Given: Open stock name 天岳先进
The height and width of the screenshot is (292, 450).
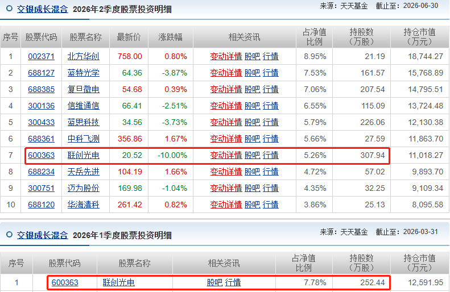Looking at the screenshot, I should click(84, 172).
